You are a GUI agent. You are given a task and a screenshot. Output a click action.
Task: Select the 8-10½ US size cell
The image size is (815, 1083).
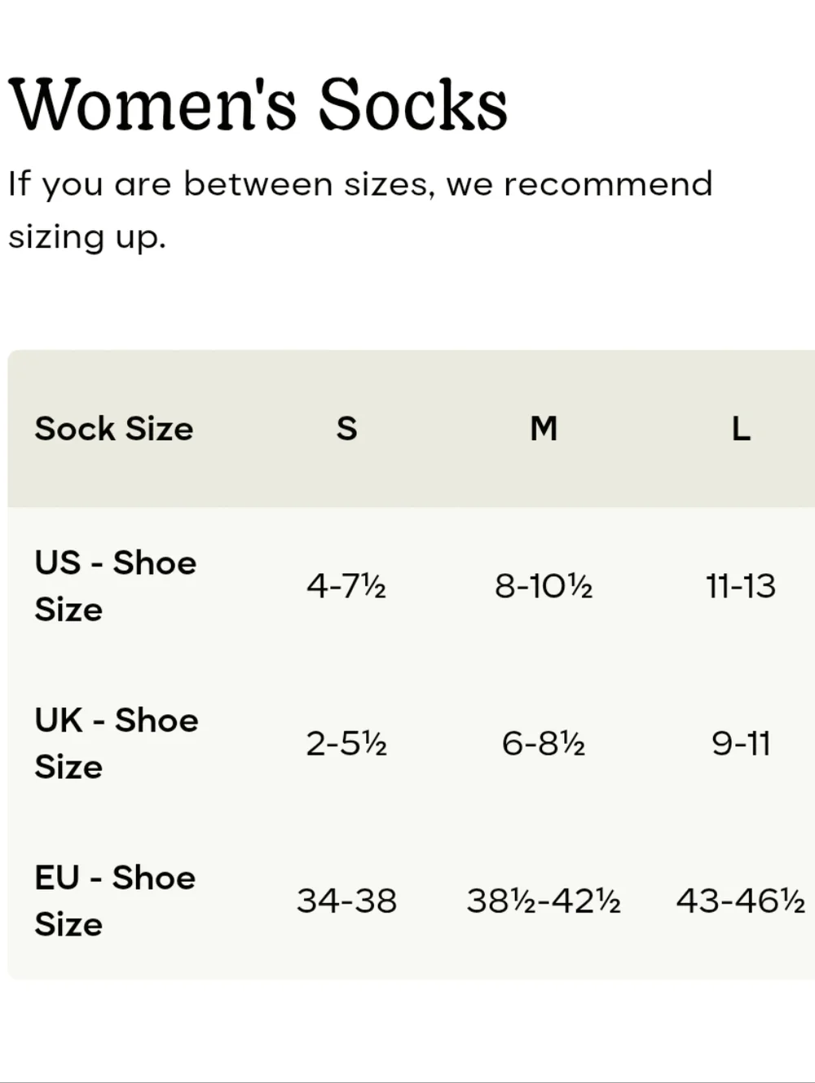544,586
